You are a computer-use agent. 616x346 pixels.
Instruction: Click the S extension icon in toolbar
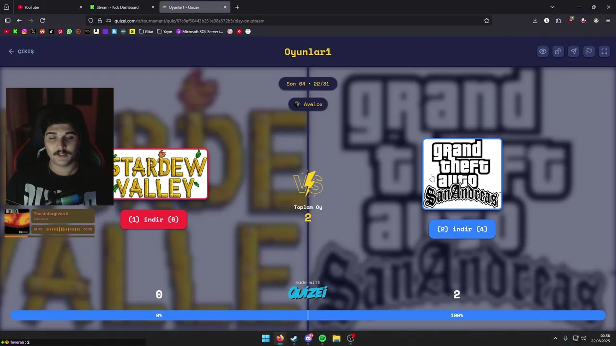547,21
